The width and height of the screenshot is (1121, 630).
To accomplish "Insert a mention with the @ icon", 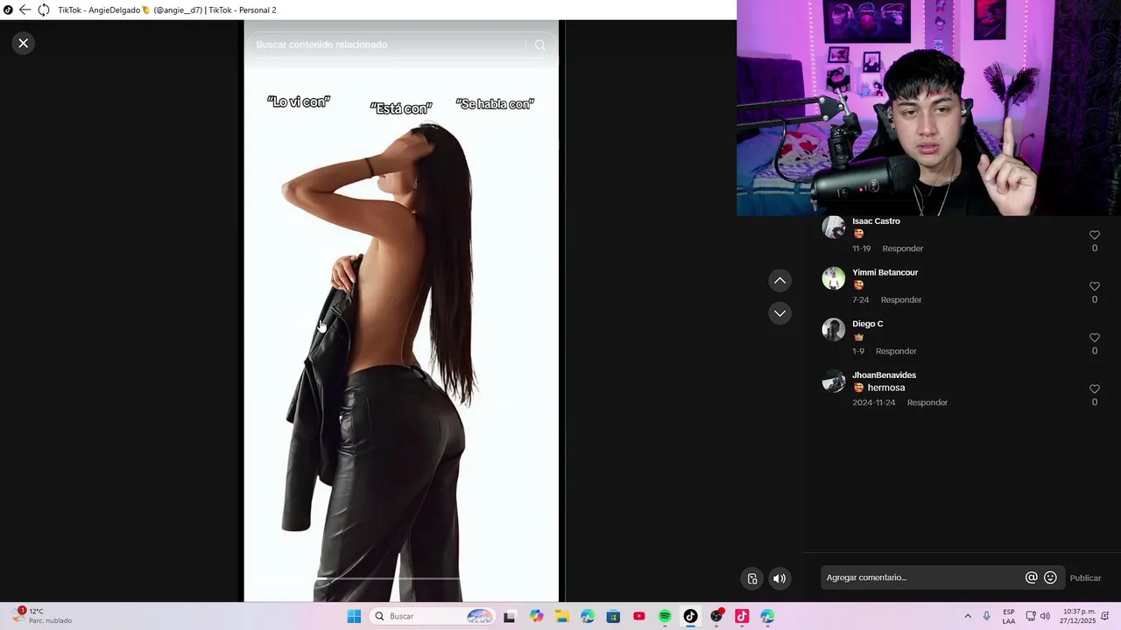I will click(1032, 577).
